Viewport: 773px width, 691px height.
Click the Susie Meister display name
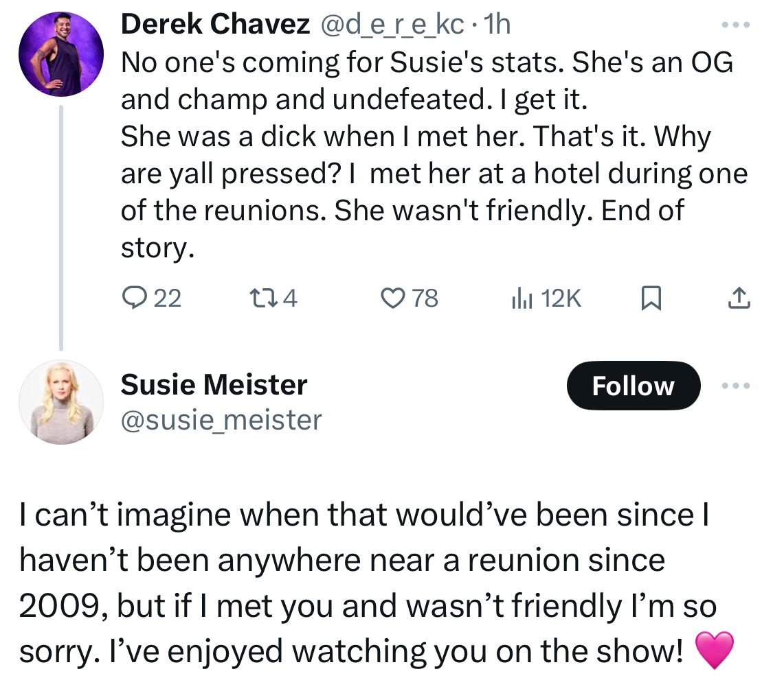214,384
